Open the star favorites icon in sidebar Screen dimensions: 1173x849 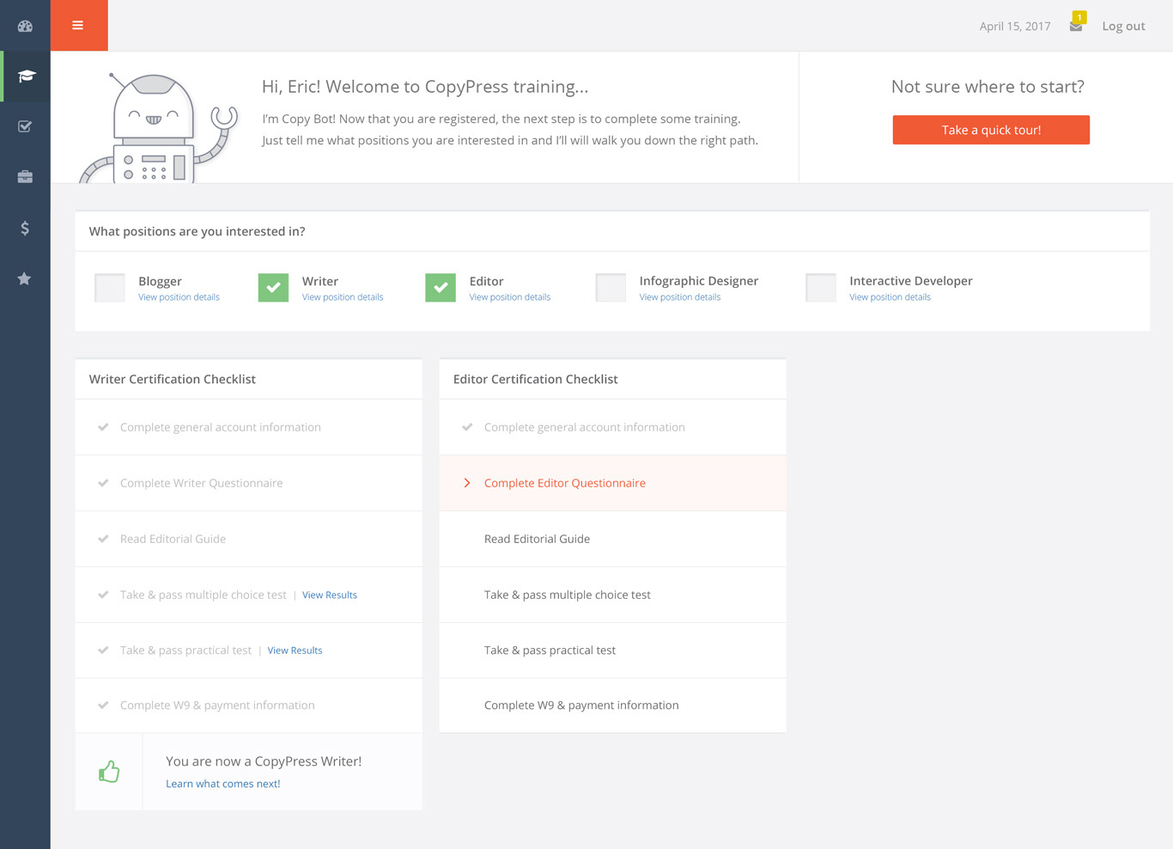(x=25, y=278)
